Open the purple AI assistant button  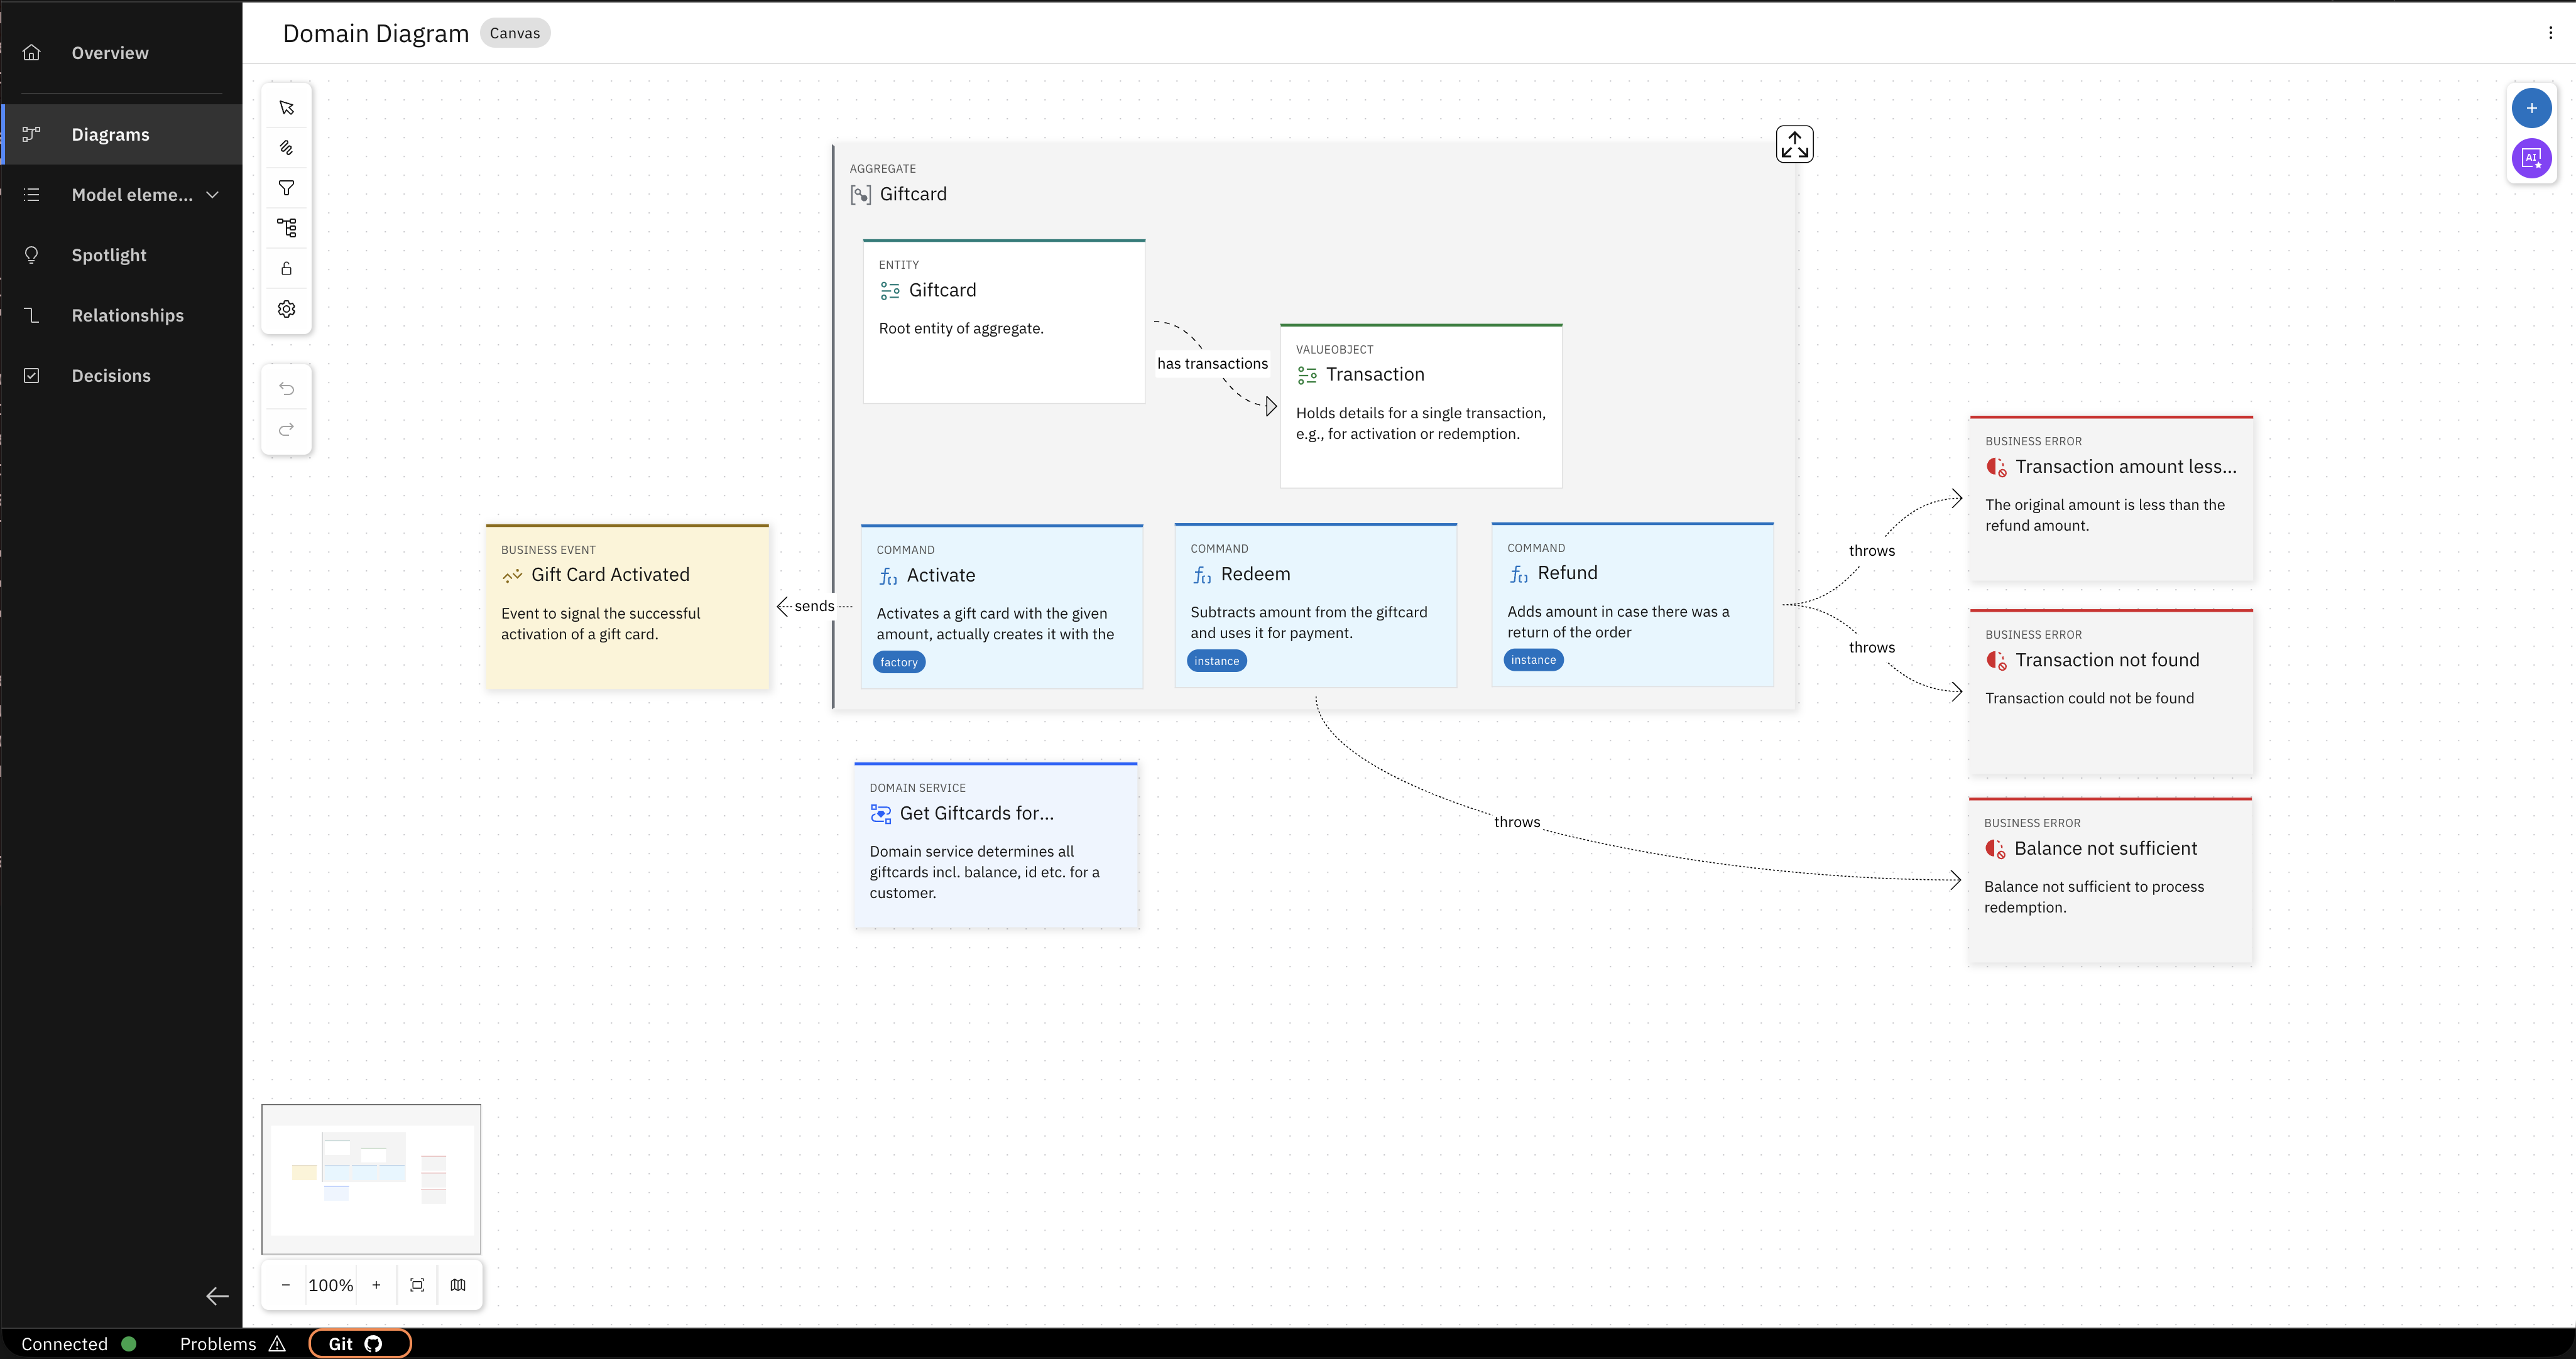click(2531, 158)
